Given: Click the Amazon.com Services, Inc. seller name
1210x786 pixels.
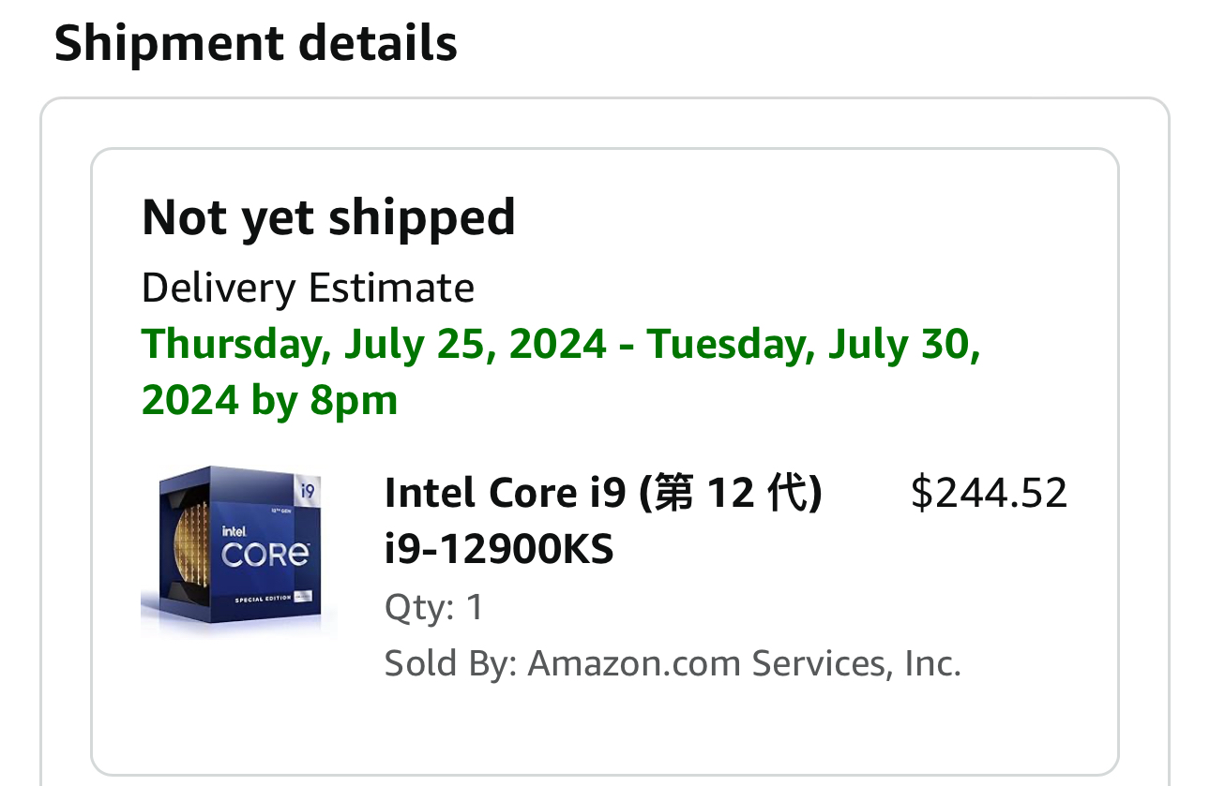Looking at the screenshot, I should pos(745,664).
